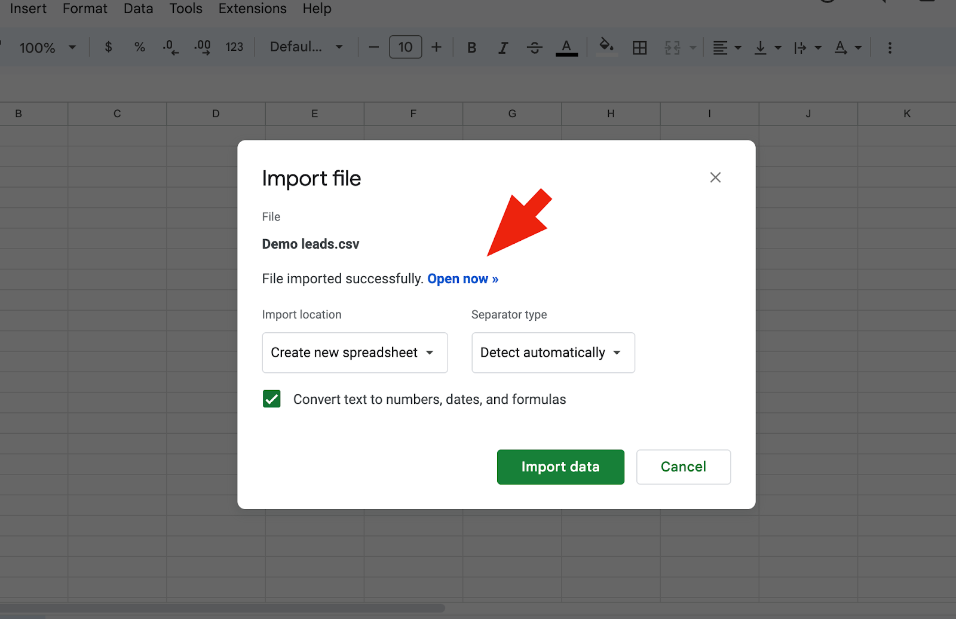Open the toolbar three-dot more menu

[x=890, y=48]
